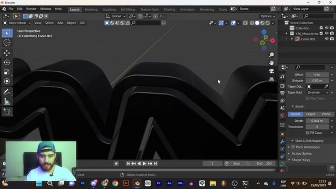Select the Transform tool
Image resolution: width=336 pixels, height=189 pixels.
click(7, 81)
